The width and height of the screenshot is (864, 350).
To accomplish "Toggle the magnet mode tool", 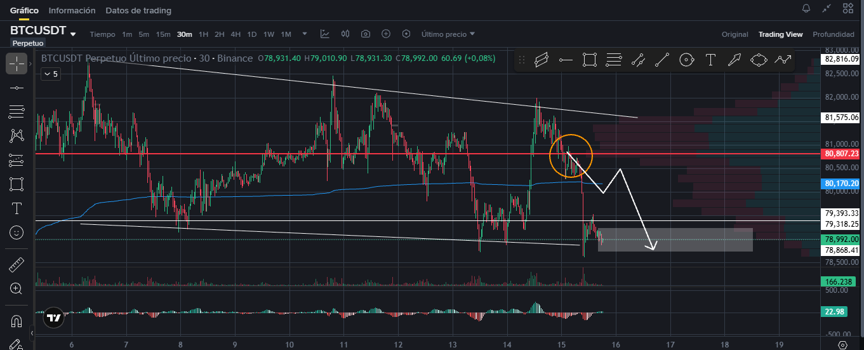I will click(17, 321).
